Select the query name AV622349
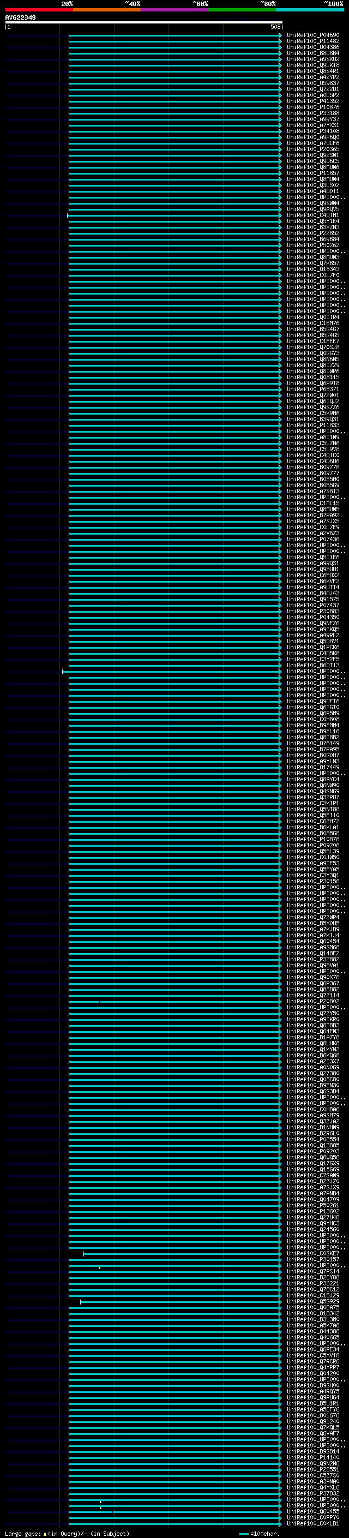Image resolution: width=349 pixels, height=1538 pixels. (x=20, y=17)
